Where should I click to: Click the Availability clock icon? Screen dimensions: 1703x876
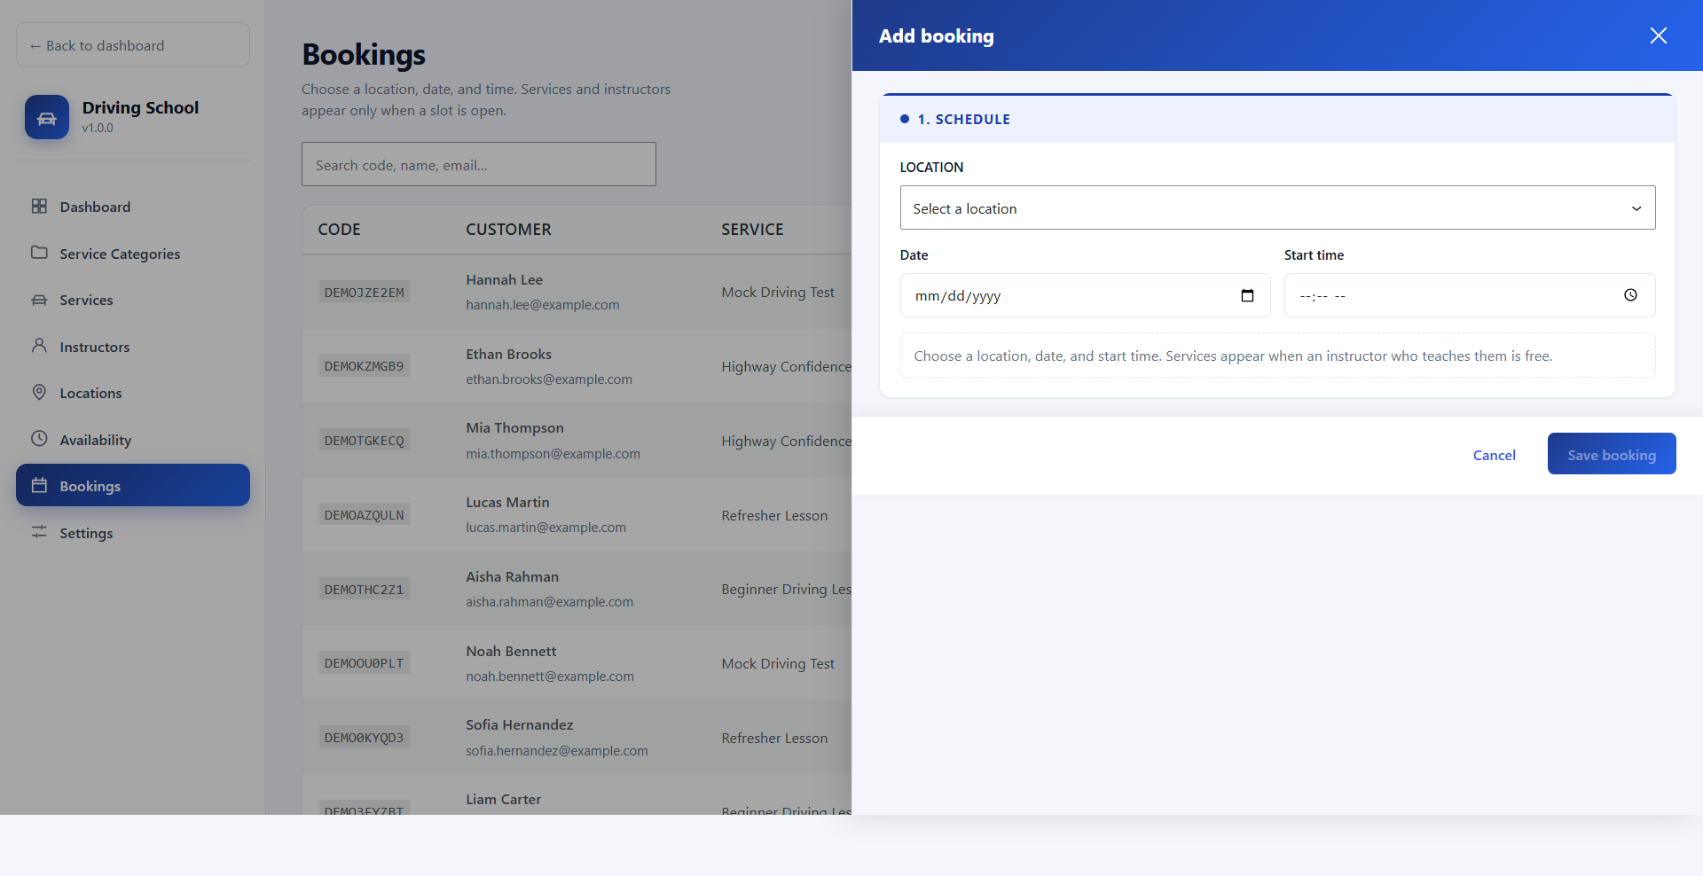point(39,439)
